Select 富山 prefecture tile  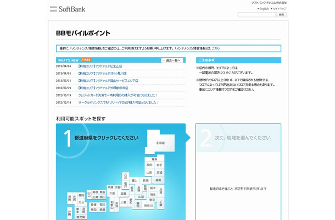tap(135, 180)
